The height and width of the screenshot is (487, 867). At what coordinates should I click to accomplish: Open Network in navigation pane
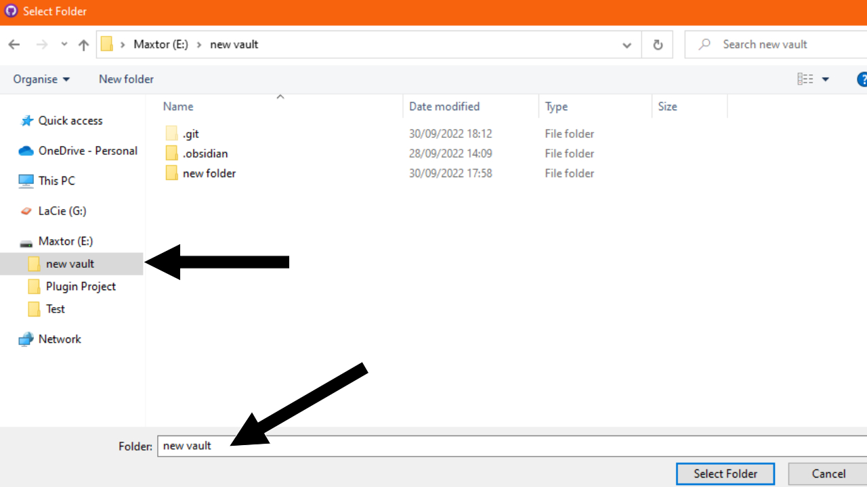coord(60,339)
